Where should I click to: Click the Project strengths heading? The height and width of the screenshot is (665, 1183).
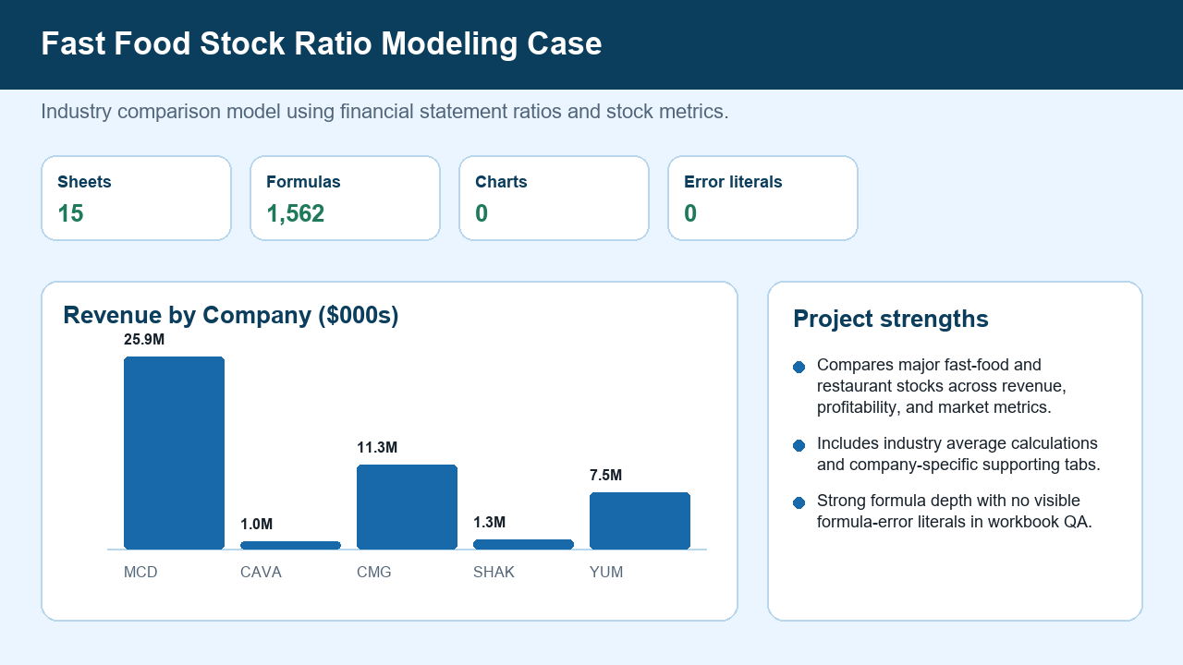click(891, 319)
